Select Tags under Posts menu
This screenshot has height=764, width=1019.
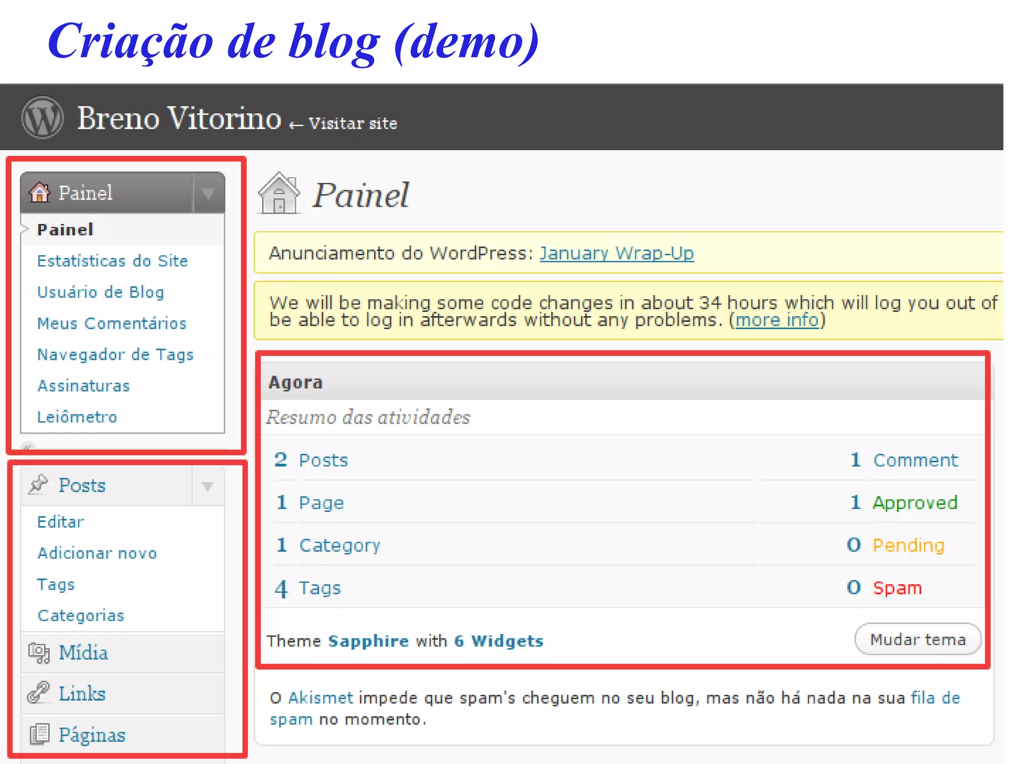coord(56,584)
